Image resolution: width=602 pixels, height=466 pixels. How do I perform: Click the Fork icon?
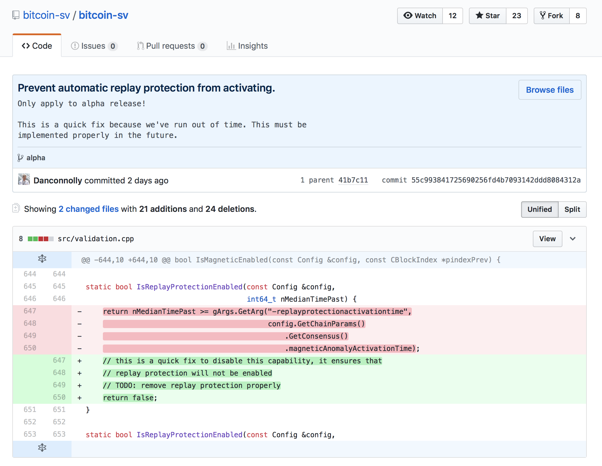(543, 15)
